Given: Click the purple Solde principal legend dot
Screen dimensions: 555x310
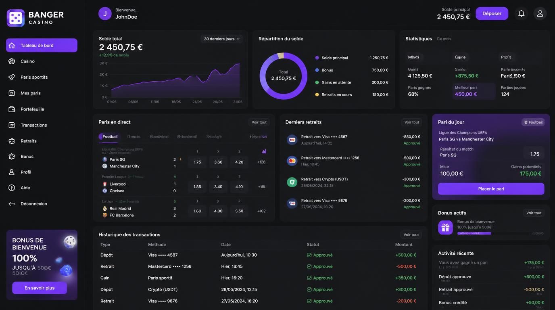Looking at the screenshot, I should (317, 58).
